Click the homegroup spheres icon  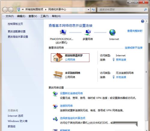coord(55,119)
